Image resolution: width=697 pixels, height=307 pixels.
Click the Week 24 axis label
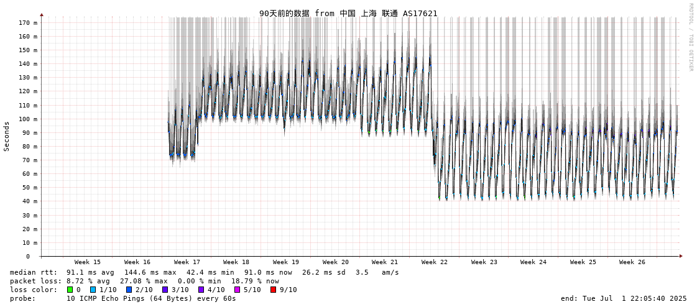tap(533, 262)
